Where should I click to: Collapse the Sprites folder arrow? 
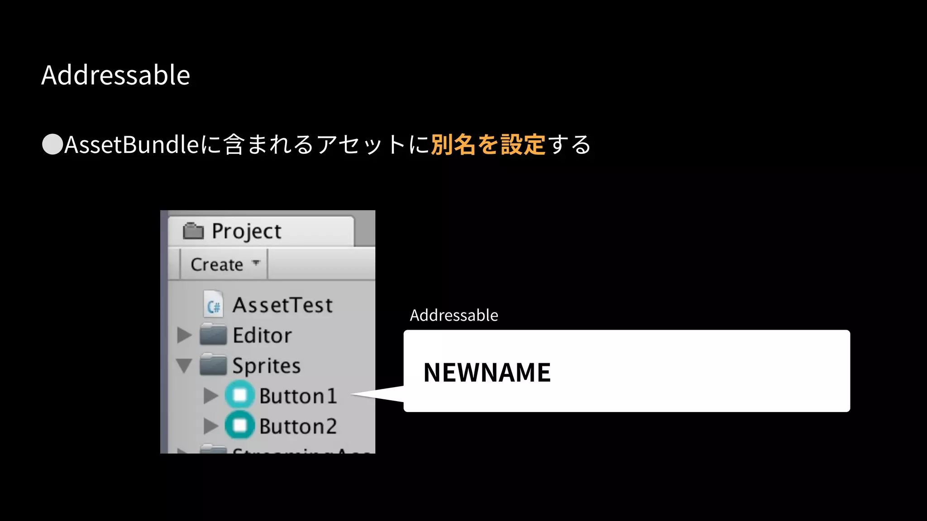click(x=184, y=365)
